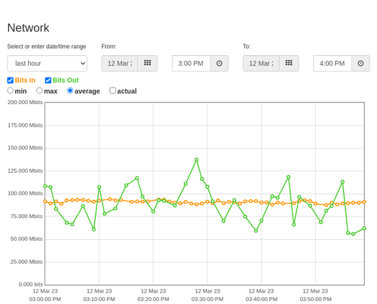377x304 pixels.
Task: Click the 03:50:00 PM axis label
Action: pyautogui.click(x=315, y=299)
